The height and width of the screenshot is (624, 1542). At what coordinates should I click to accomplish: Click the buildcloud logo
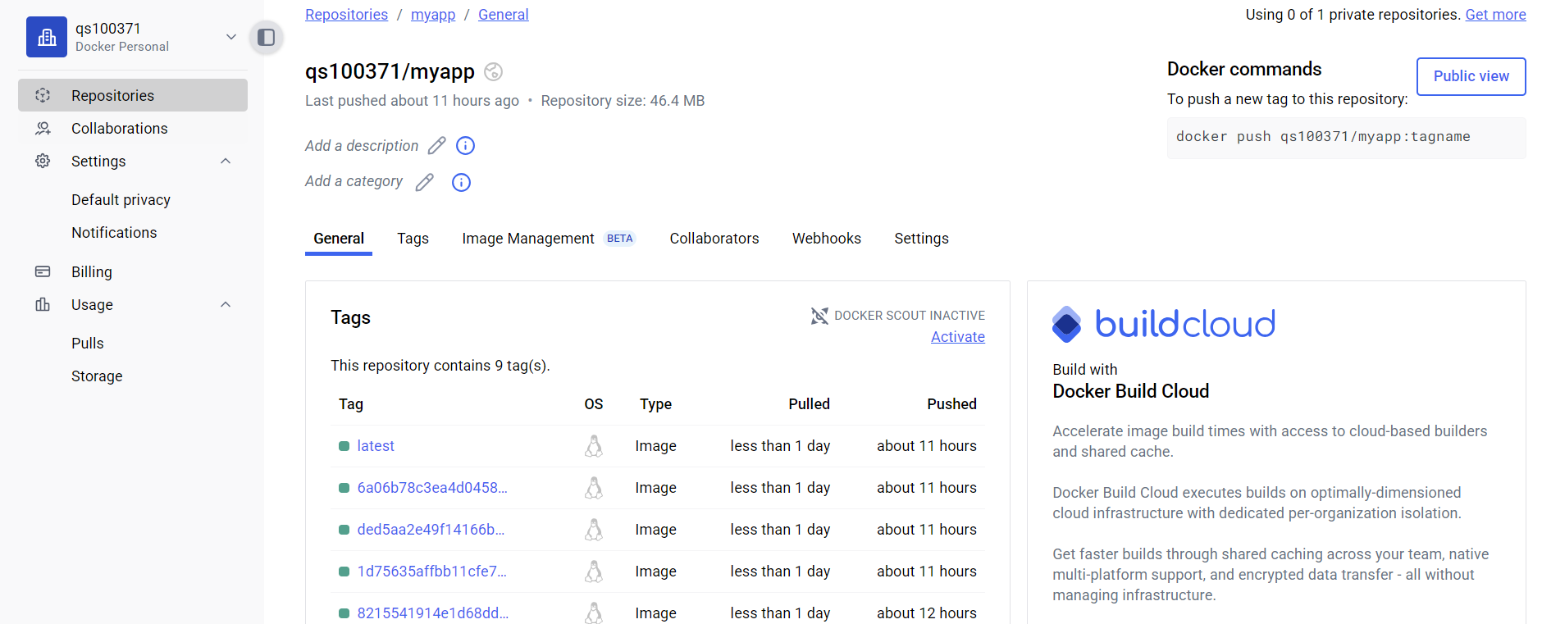[x=1164, y=324]
